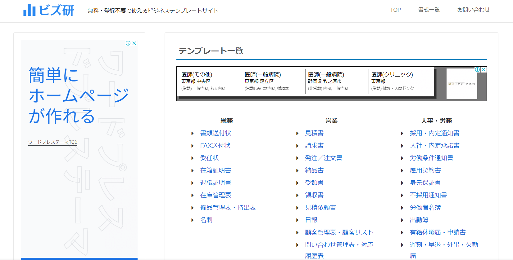Open the 雇用契約書 template link
513x260 pixels.
tap(425, 170)
